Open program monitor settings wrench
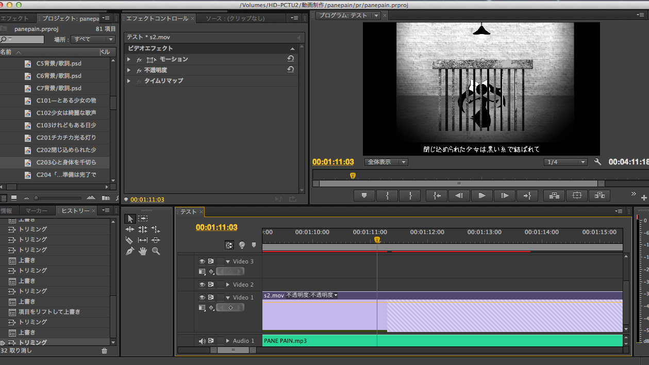This screenshot has width=649, height=365. (x=598, y=162)
